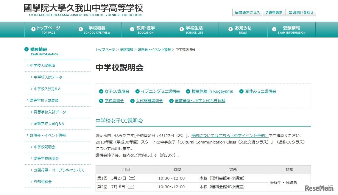The height and width of the screenshot is (195, 338).
Task: Click the 第2回 7月 8日(土) table cell
Action: click(x=126, y=187)
